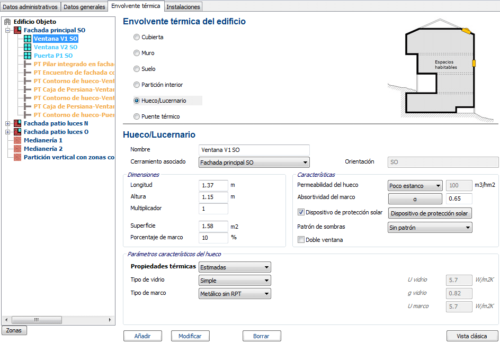This screenshot has width=500, height=343.
Task: Click the Puerta P1 SO door icon
Action: 28,56
